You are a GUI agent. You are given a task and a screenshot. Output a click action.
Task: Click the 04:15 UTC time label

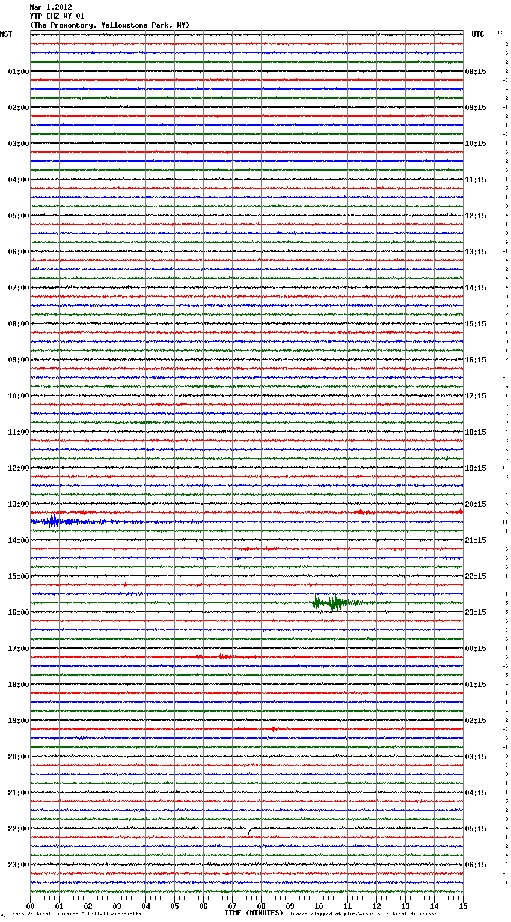point(476,793)
